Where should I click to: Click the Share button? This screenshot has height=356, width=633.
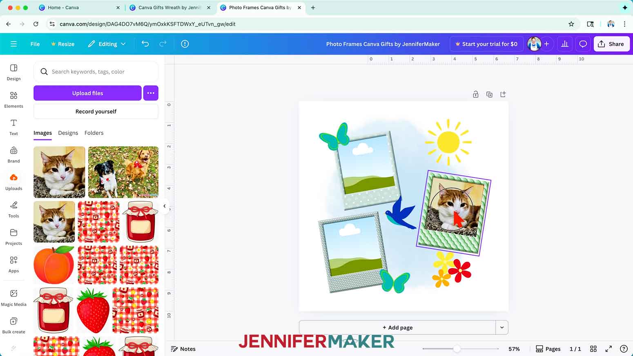(611, 44)
